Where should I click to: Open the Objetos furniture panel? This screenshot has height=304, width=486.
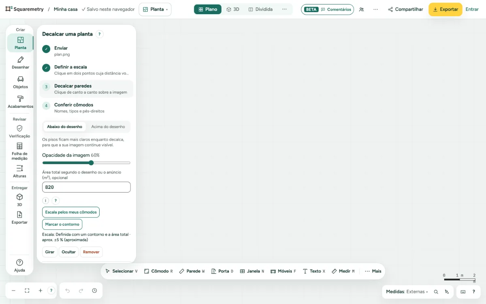(20, 82)
